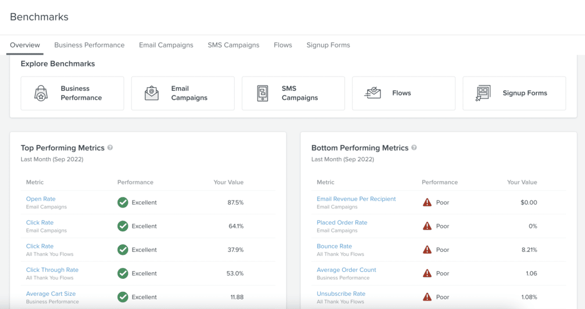This screenshot has width=585, height=309.
Task: Click warning icon in Bounce Rate row
Action: [x=427, y=250]
